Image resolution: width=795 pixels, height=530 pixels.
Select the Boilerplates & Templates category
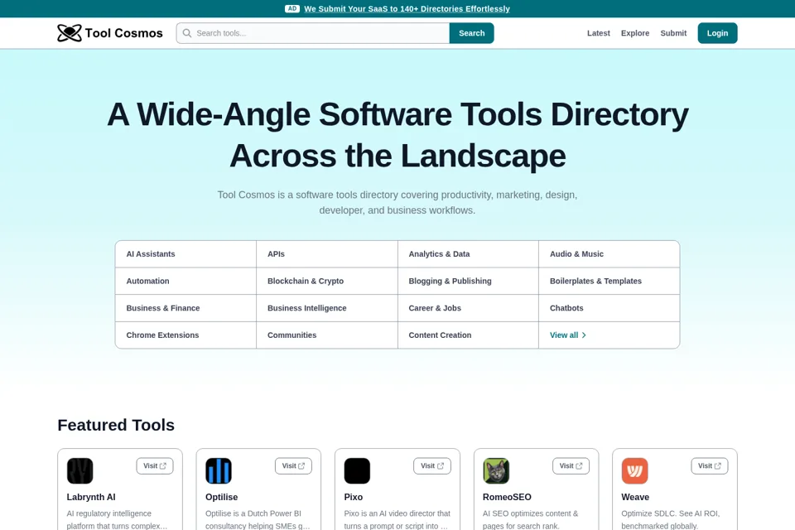[609, 281]
